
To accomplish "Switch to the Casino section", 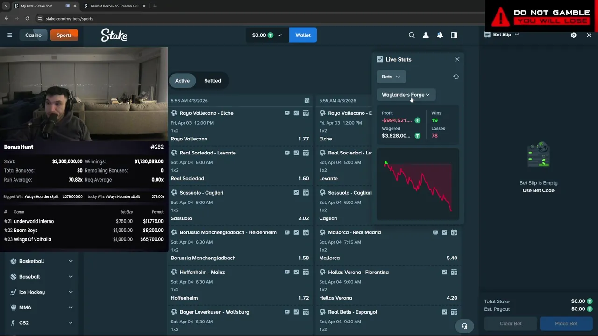I will pyautogui.click(x=33, y=35).
